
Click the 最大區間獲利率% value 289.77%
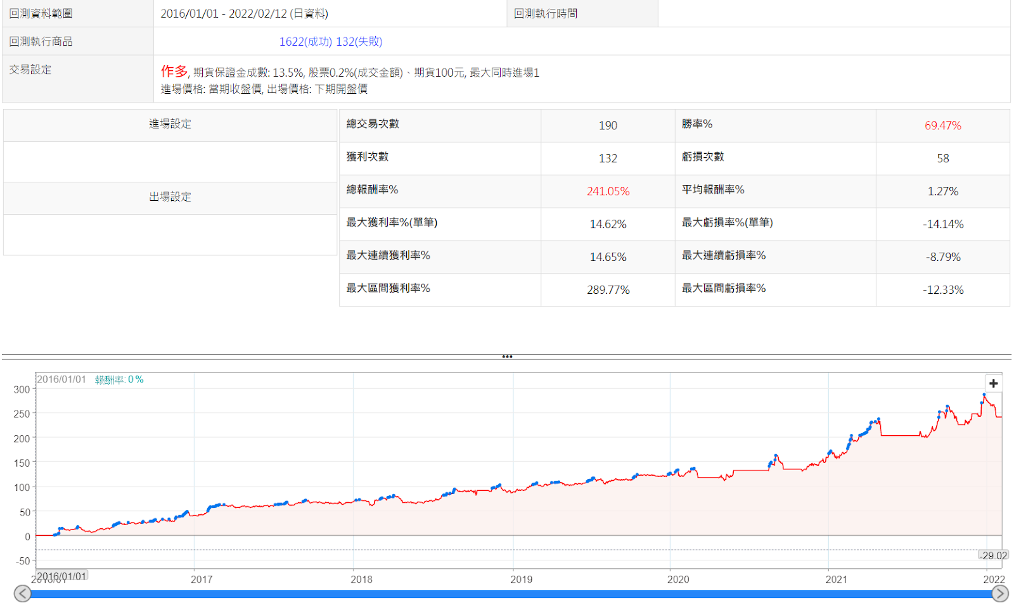(608, 290)
